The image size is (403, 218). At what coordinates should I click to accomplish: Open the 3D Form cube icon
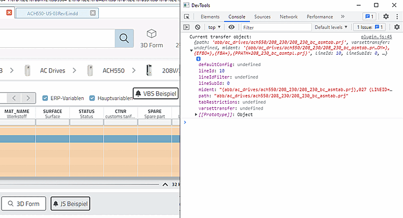tap(152, 34)
